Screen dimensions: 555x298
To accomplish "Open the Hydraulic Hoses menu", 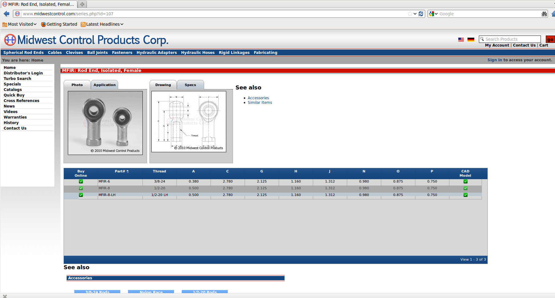I will [198, 53].
